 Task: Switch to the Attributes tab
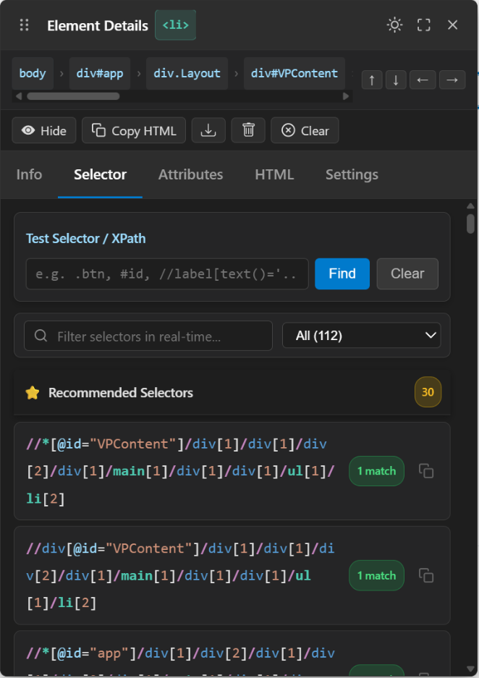[x=190, y=174]
